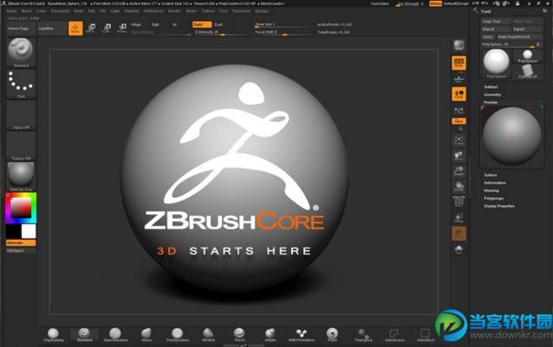Select the Paint brush
553x347 pixels.
tap(332, 335)
